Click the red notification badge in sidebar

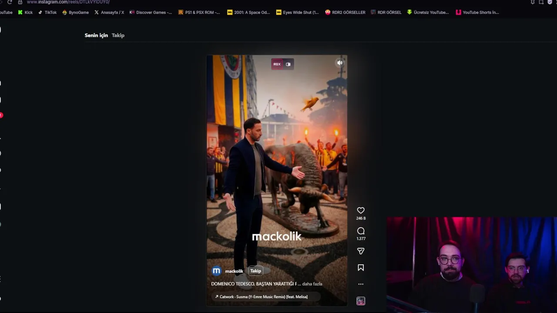tap(1, 115)
